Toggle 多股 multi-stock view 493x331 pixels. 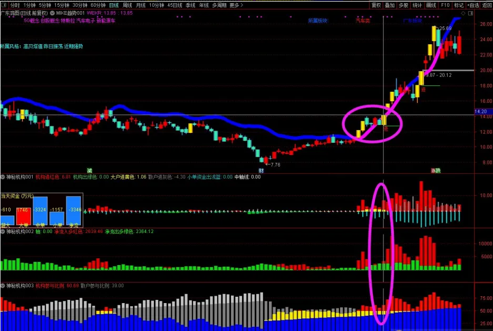coord(403,5)
